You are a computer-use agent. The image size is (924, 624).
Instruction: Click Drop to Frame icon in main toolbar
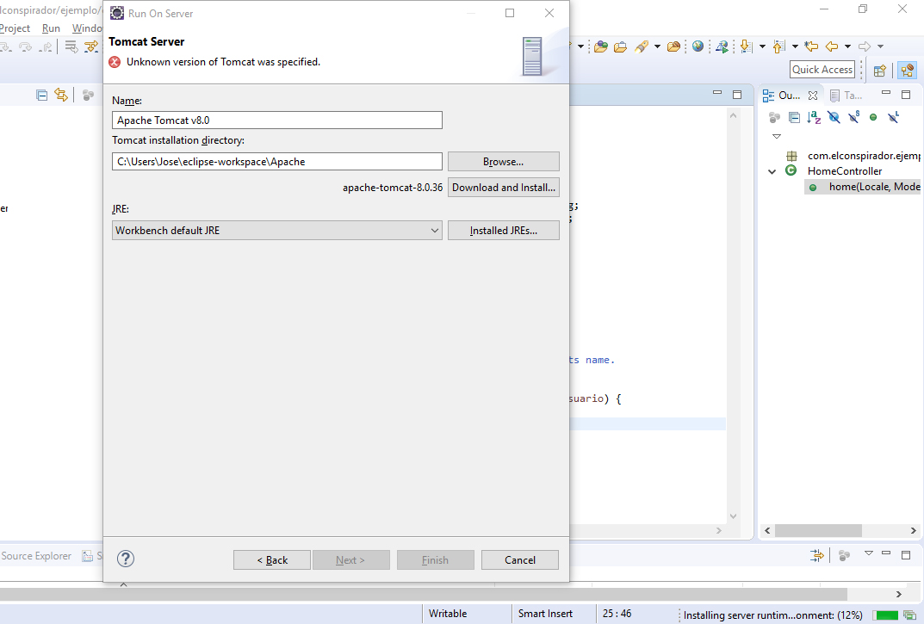(71, 46)
